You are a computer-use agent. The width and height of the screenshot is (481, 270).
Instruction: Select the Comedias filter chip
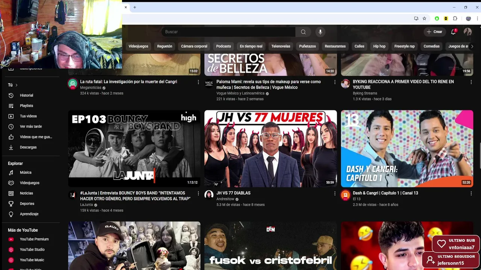(431, 46)
